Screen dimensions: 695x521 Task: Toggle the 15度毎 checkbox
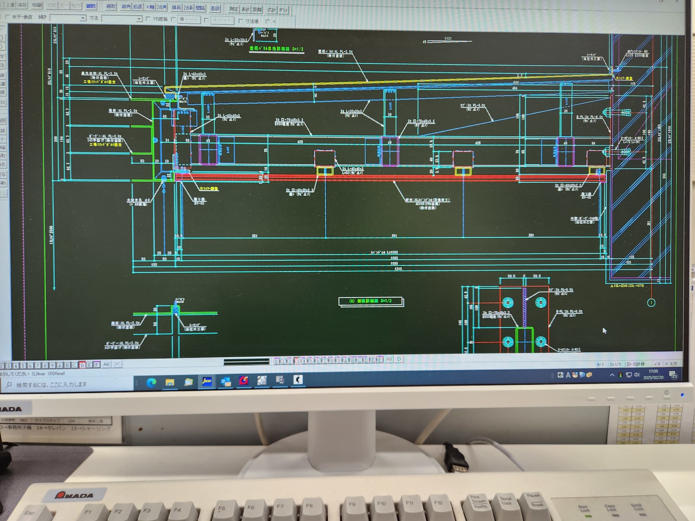[x=148, y=19]
